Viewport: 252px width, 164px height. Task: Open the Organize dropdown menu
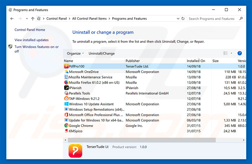[x=75, y=54]
